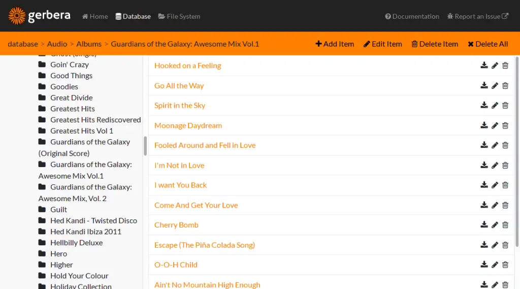Open the Cherry Bomb track link
Screen dimensions: 520x289
(176, 224)
